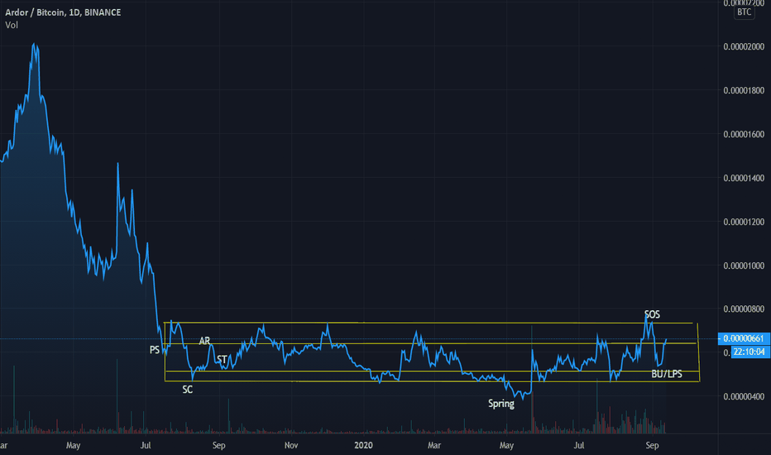Screen dimensions: 771x455
Task: Select the BU/LPS annotation label
Action: point(667,374)
